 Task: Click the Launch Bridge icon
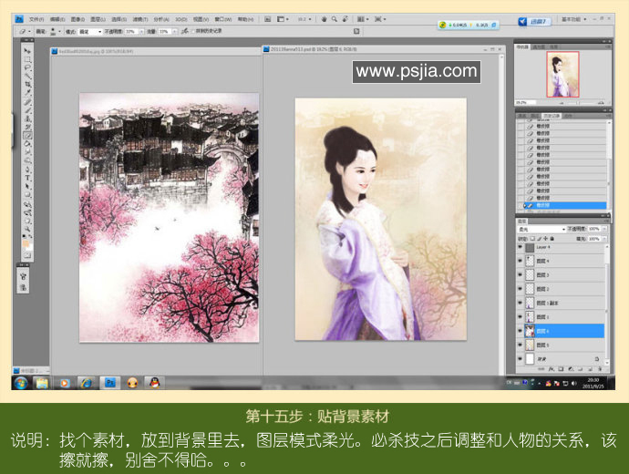[267, 19]
